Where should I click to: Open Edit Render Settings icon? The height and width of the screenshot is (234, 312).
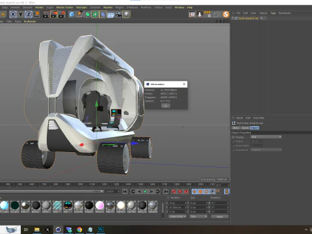(x=62, y=14)
